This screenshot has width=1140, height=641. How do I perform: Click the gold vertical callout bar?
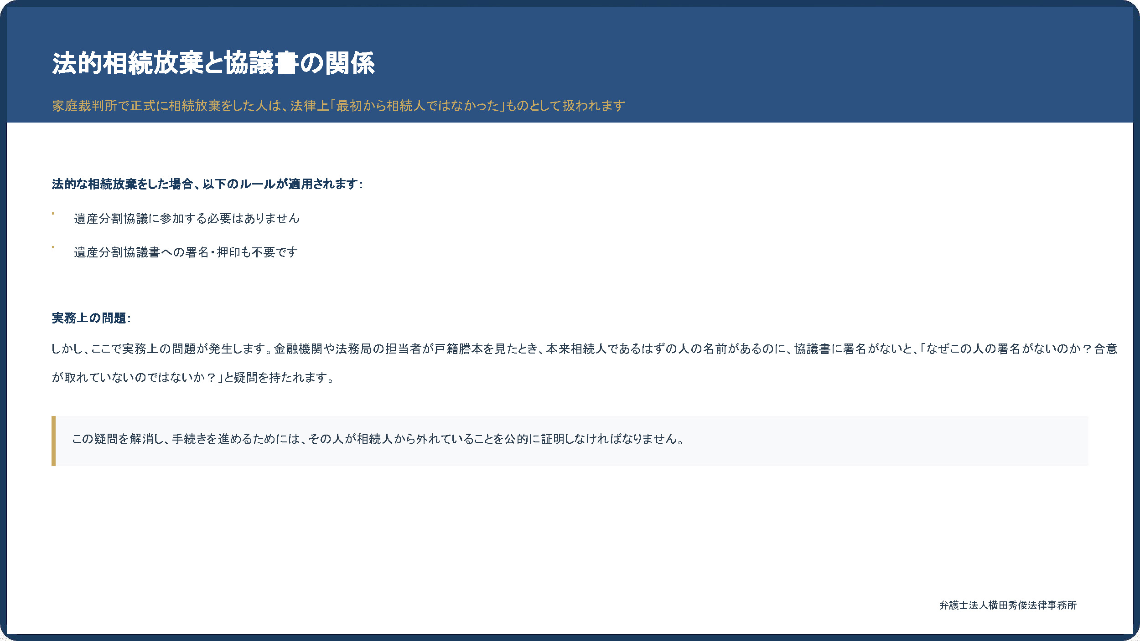coord(53,441)
